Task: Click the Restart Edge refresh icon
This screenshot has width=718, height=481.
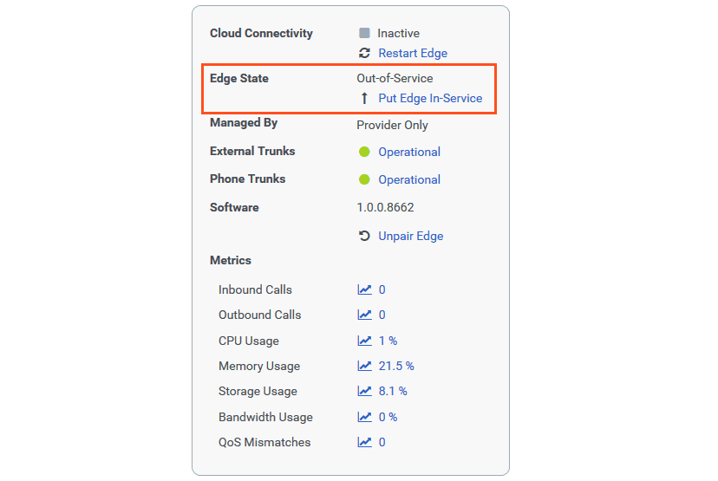Action: (364, 53)
